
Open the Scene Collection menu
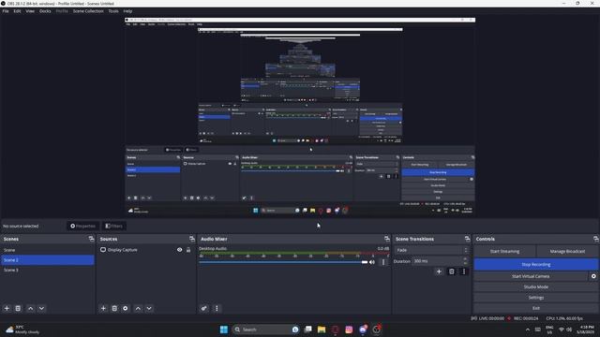[x=88, y=11]
